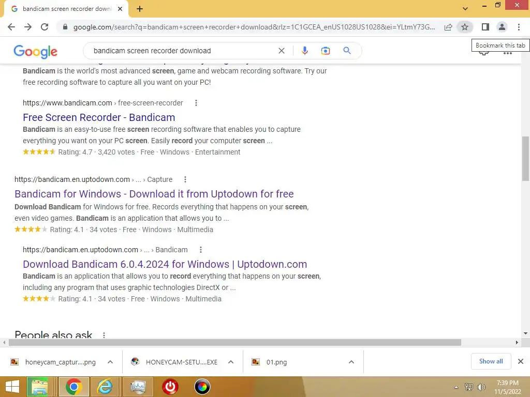Image resolution: width=530 pixels, height=397 pixels.
Task: Launch Internet Explorer from taskbar
Action: (x=105, y=387)
